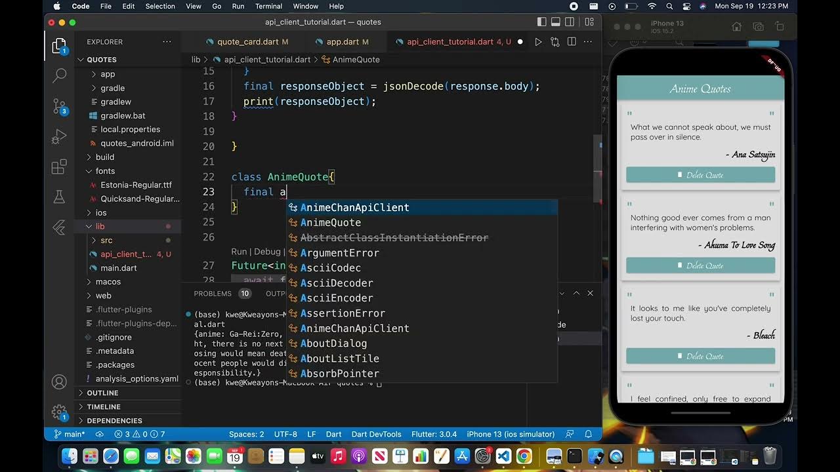Viewport: 840px width, 472px height.
Task: Close the bottom panel with X
Action: [590, 293]
